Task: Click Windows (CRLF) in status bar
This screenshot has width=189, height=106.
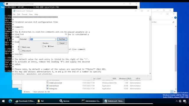Action: coord(125,79)
